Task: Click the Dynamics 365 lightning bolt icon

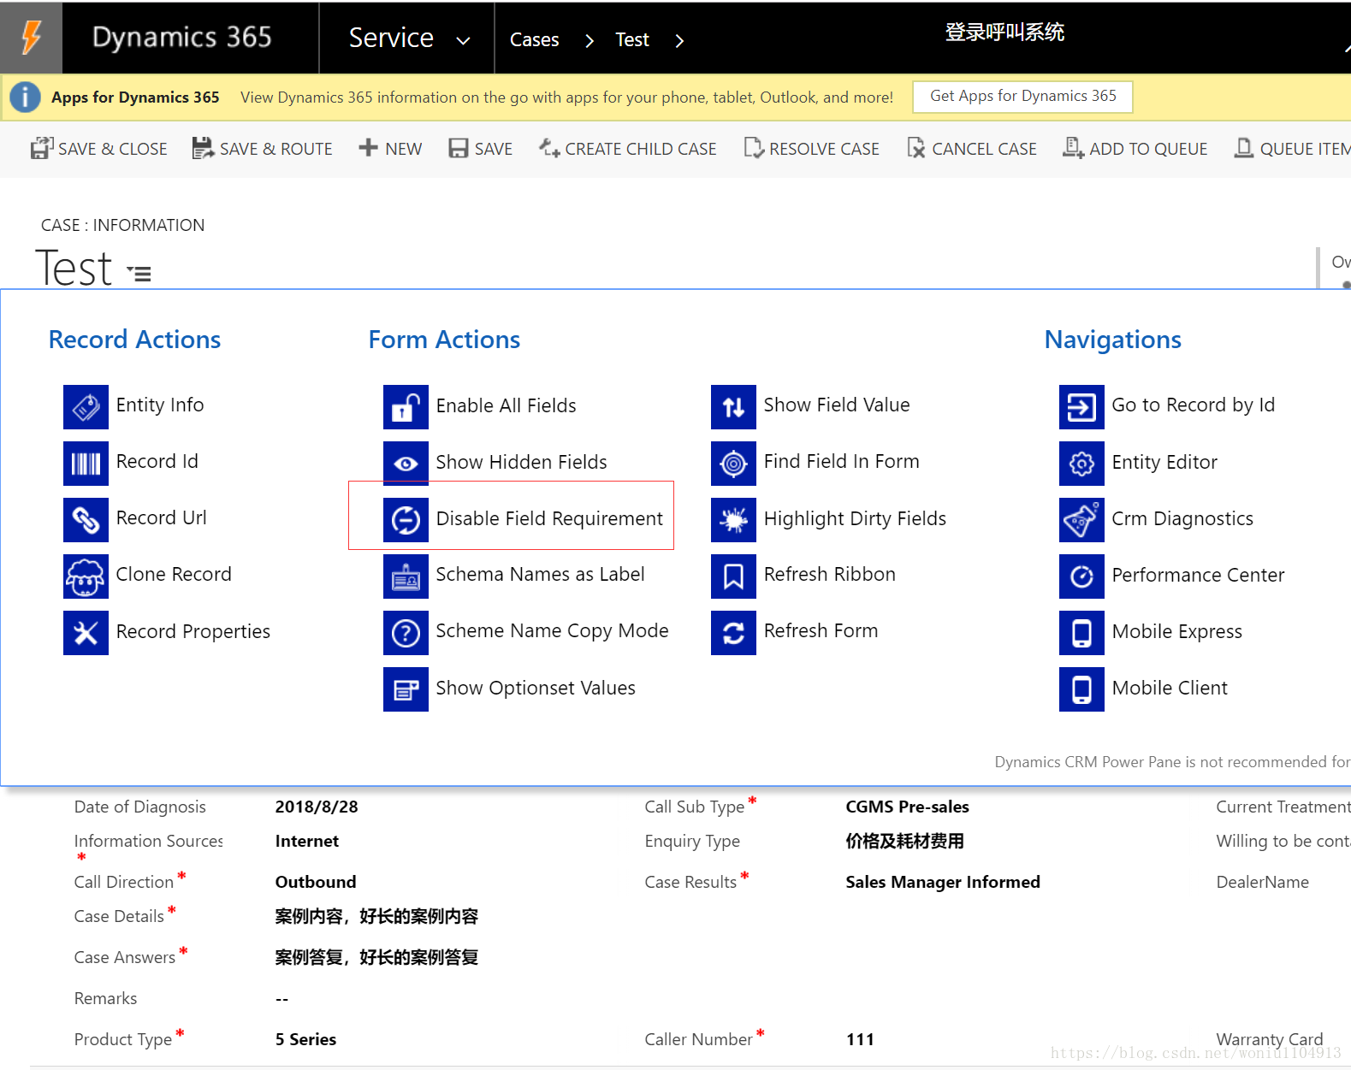Action: (32, 38)
